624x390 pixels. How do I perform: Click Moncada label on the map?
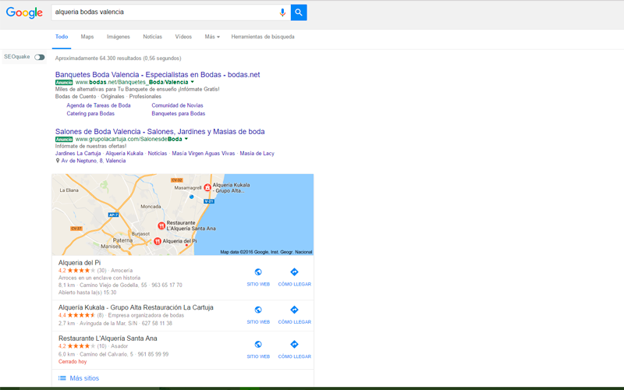click(151, 207)
